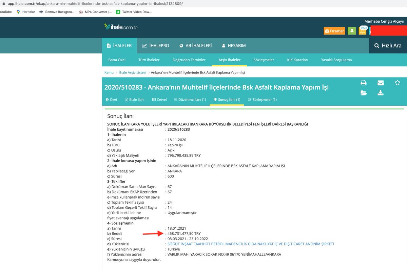This screenshot has width=407, height=269.
Task: Go to Bana Özel submenu
Action: tap(117, 60)
